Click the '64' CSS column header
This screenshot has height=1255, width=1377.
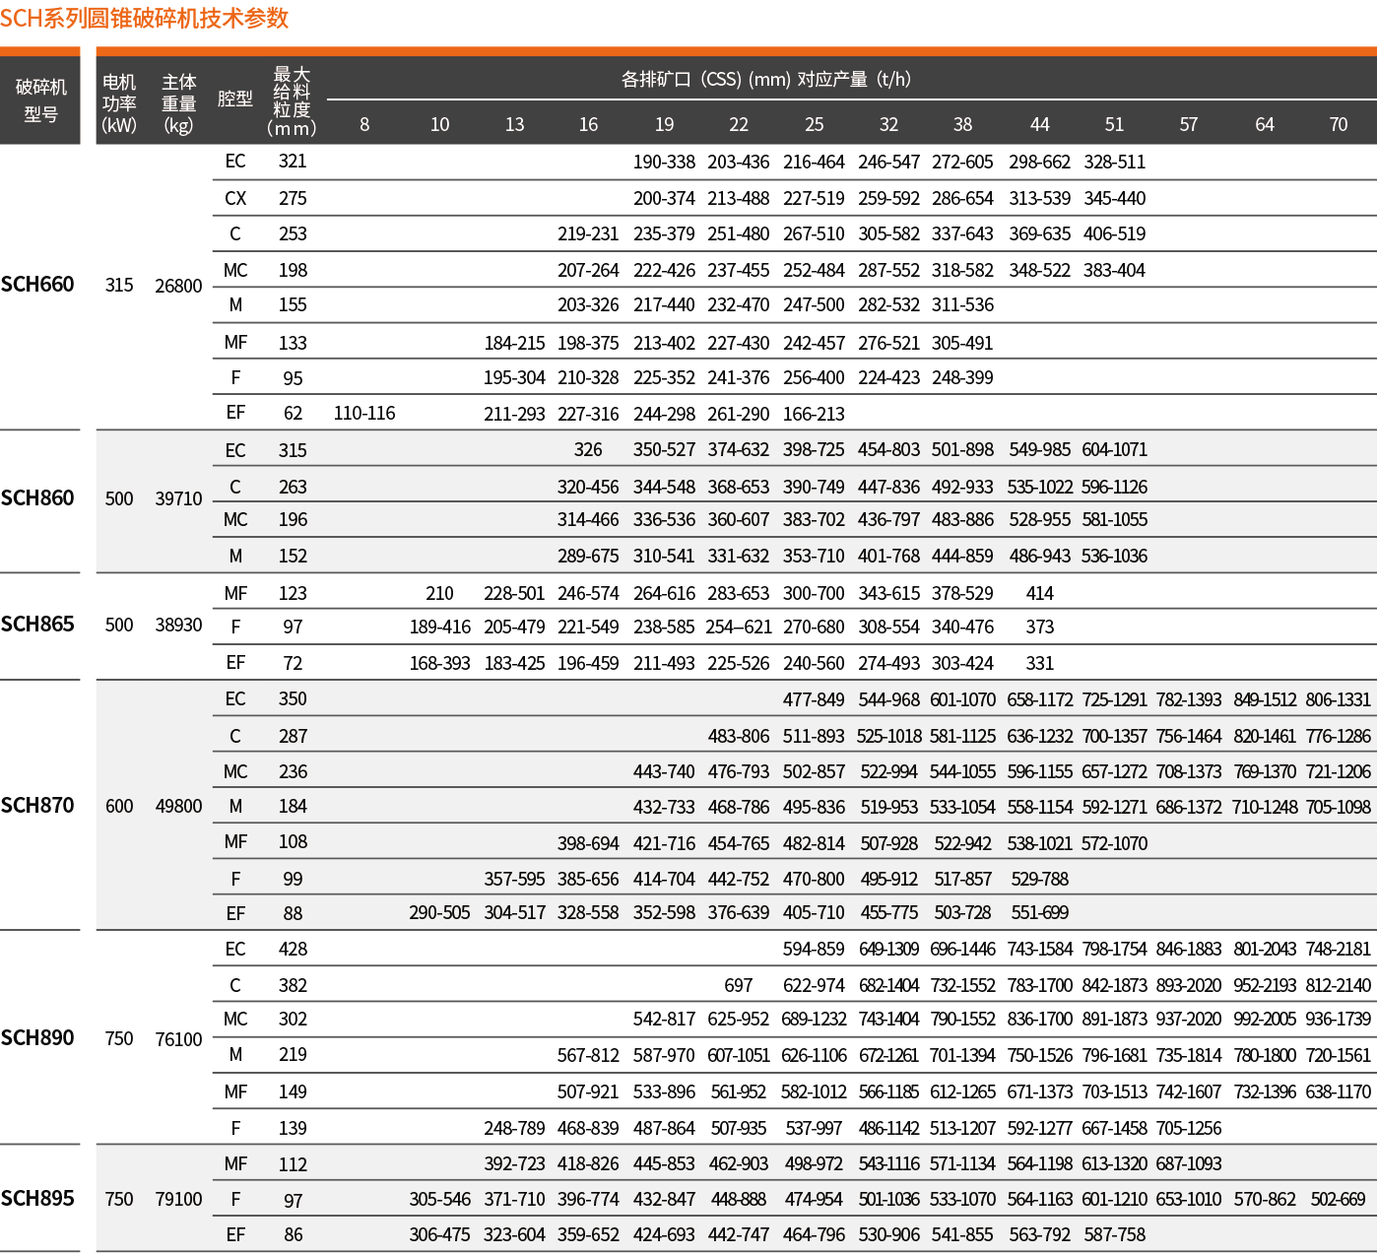tap(1265, 124)
